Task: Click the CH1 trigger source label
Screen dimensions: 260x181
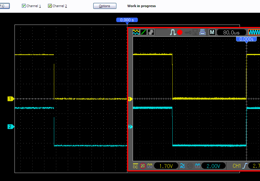Action: click(237, 166)
